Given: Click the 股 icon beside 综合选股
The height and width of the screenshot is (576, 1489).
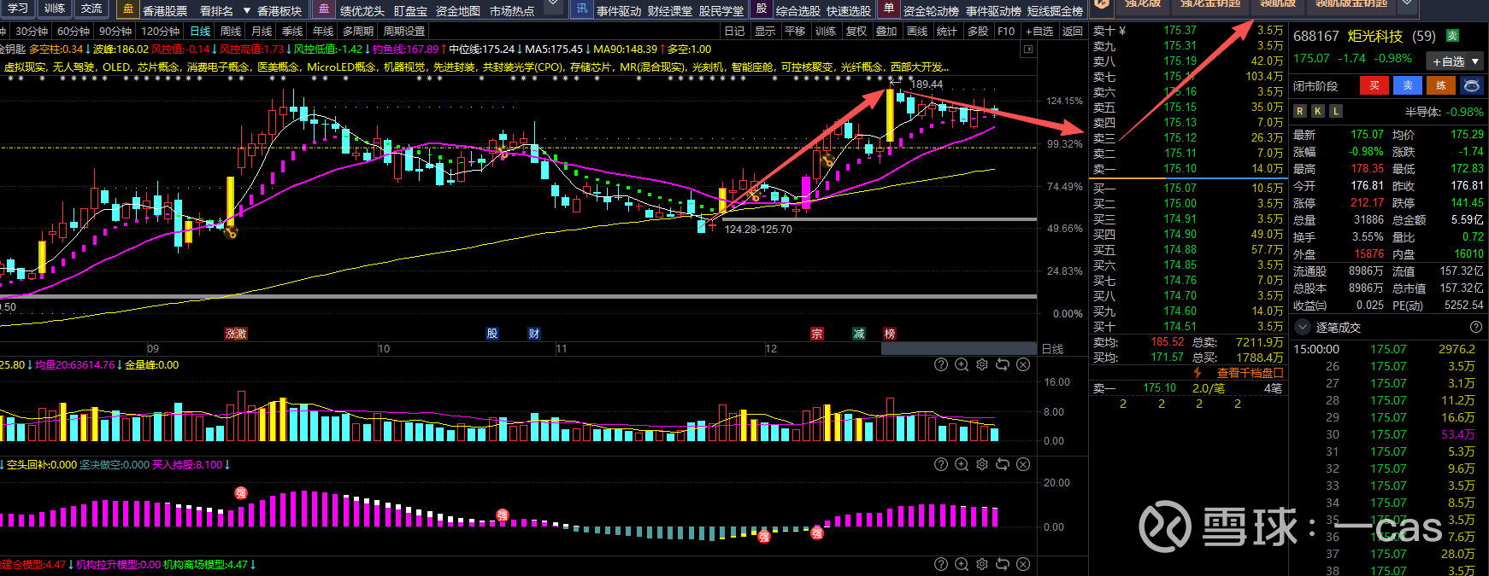Looking at the screenshot, I should point(762,9).
